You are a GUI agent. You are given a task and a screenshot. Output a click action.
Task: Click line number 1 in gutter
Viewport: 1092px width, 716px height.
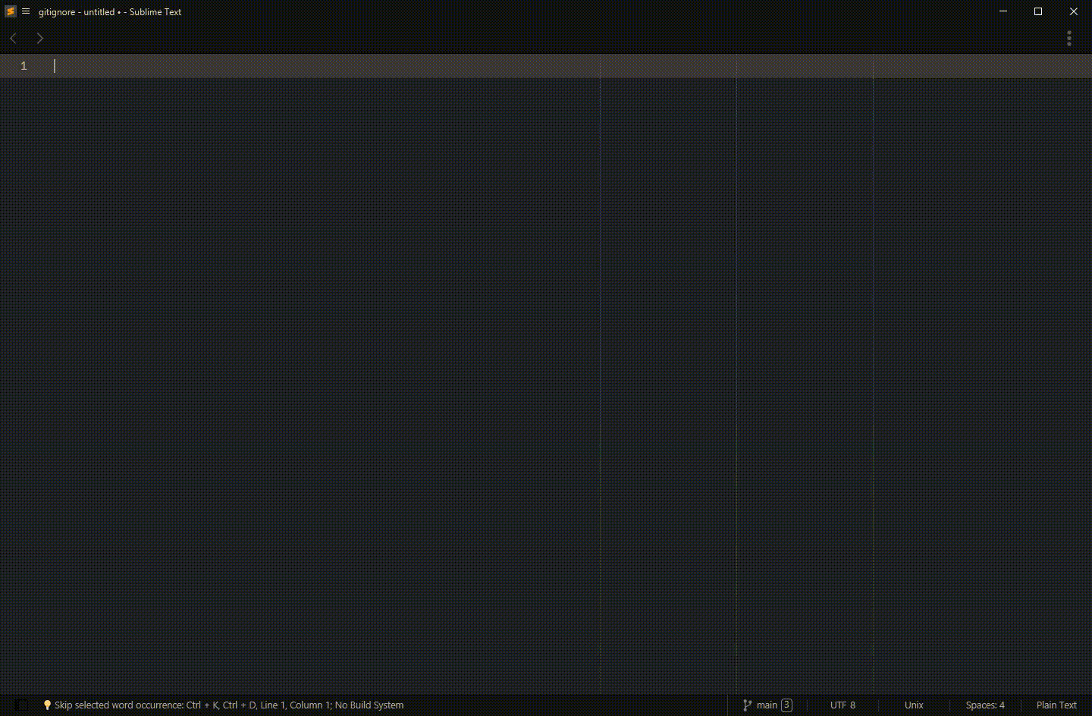click(24, 66)
